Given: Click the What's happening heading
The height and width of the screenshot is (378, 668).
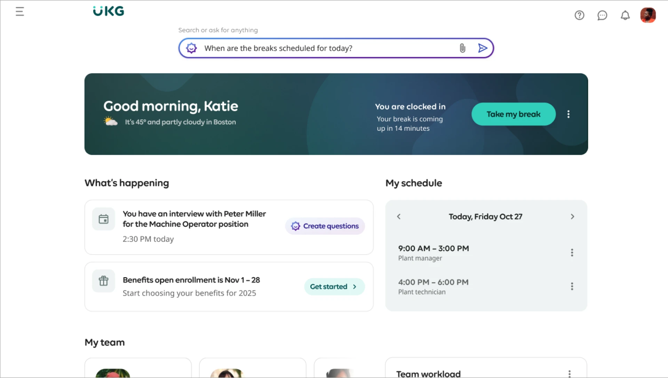Looking at the screenshot, I should point(127,183).
